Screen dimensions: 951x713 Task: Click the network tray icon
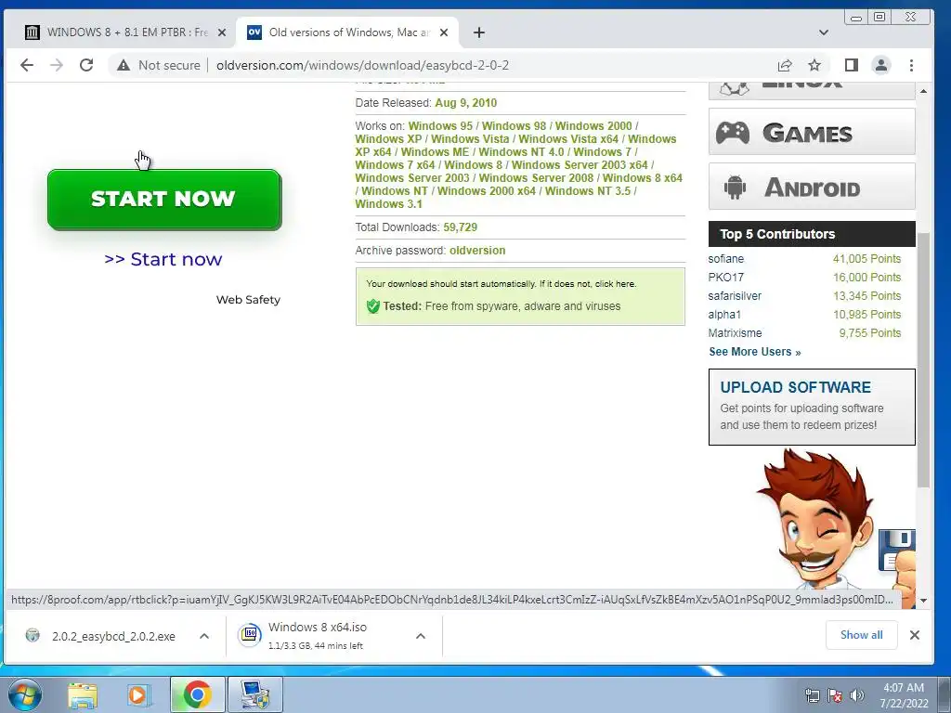click(812, 694)
